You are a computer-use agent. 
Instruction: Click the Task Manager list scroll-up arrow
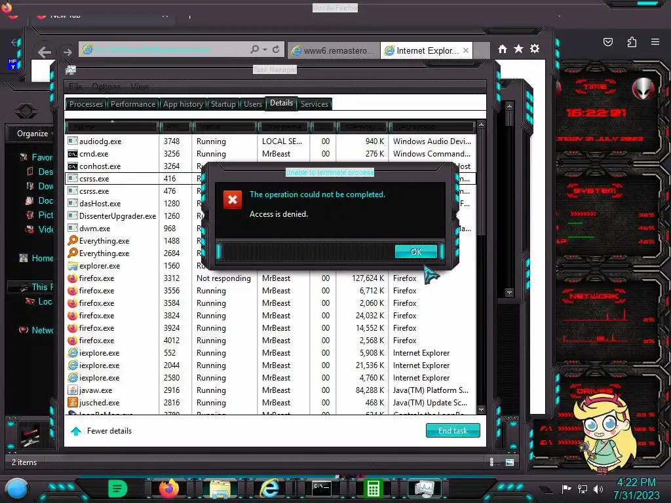[481, 124]
